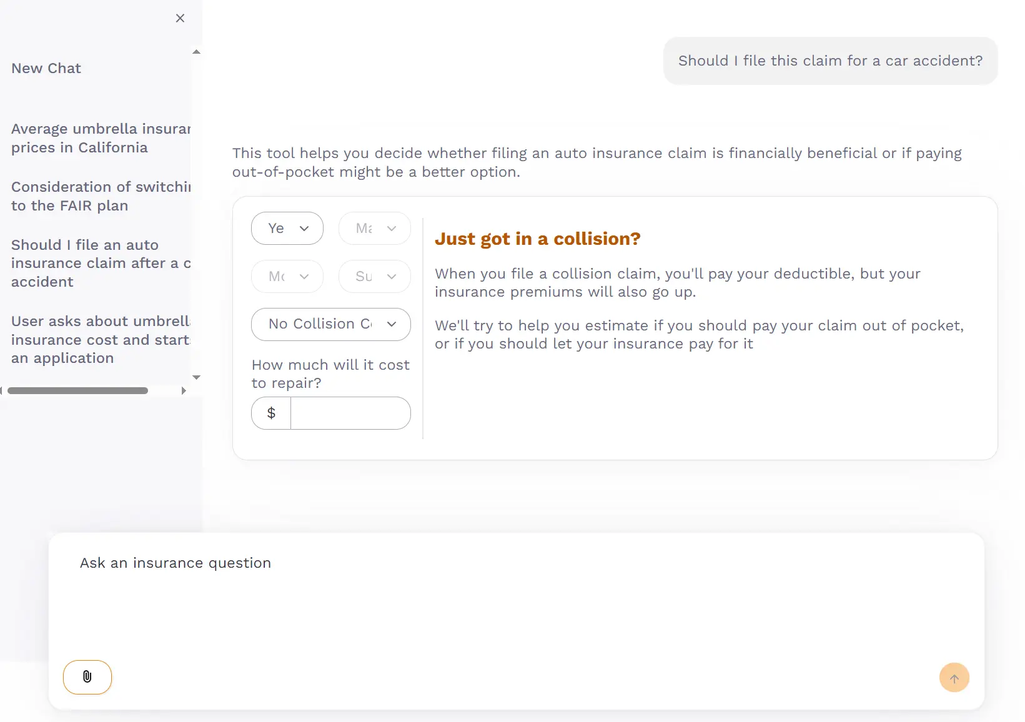Open the car Make dropdown

click(374, 228)
